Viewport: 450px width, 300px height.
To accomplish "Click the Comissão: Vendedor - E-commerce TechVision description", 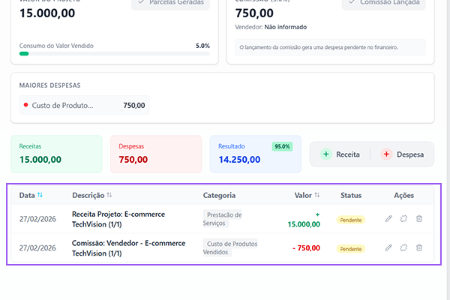I will point(128,248).
